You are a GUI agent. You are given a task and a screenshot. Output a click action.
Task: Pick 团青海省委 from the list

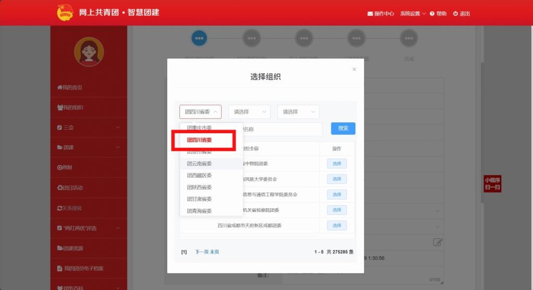coord(199,211)
